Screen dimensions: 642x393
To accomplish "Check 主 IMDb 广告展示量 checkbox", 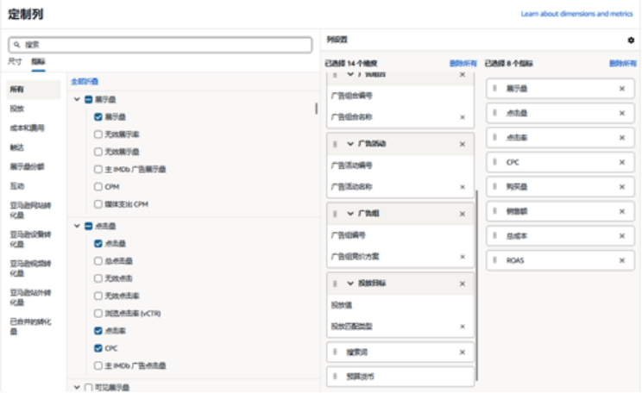I will [98, 169].
